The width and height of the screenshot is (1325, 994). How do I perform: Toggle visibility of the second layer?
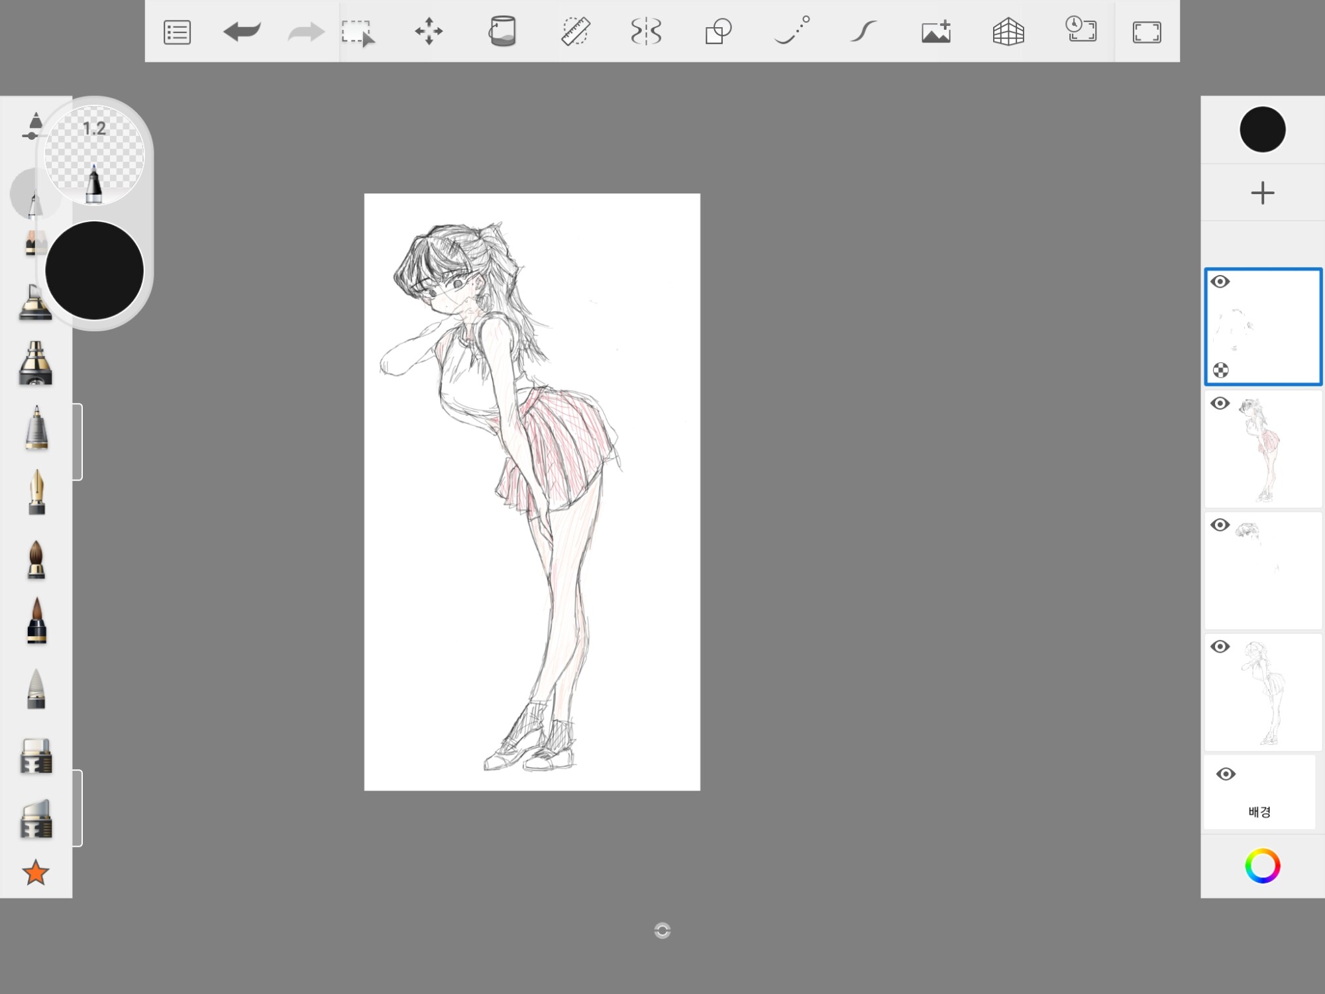[1220, 404]
